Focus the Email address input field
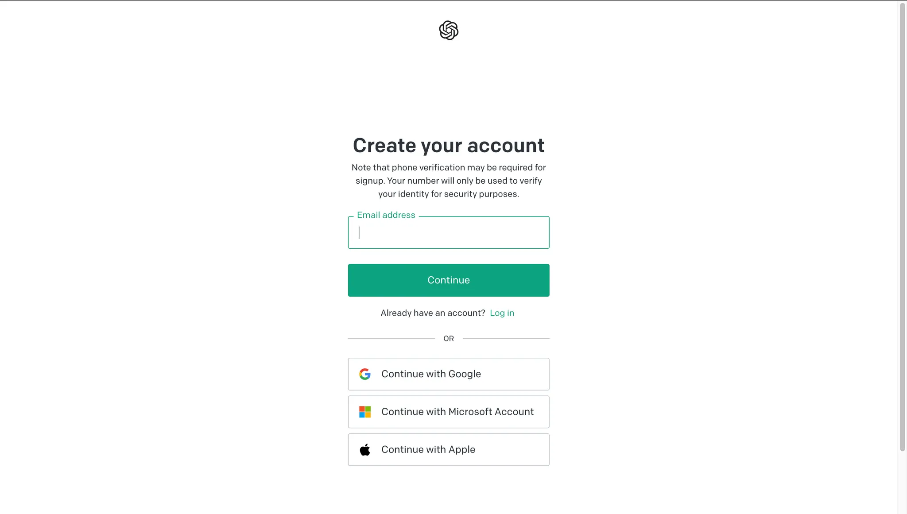The image size is (907, 514). [448, 233]
